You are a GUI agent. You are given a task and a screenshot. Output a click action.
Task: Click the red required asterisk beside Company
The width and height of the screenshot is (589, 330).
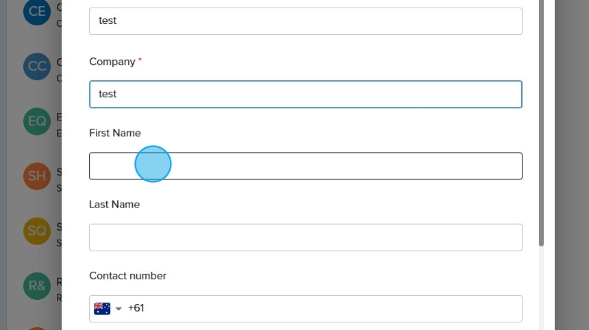(x=140, y=61)
